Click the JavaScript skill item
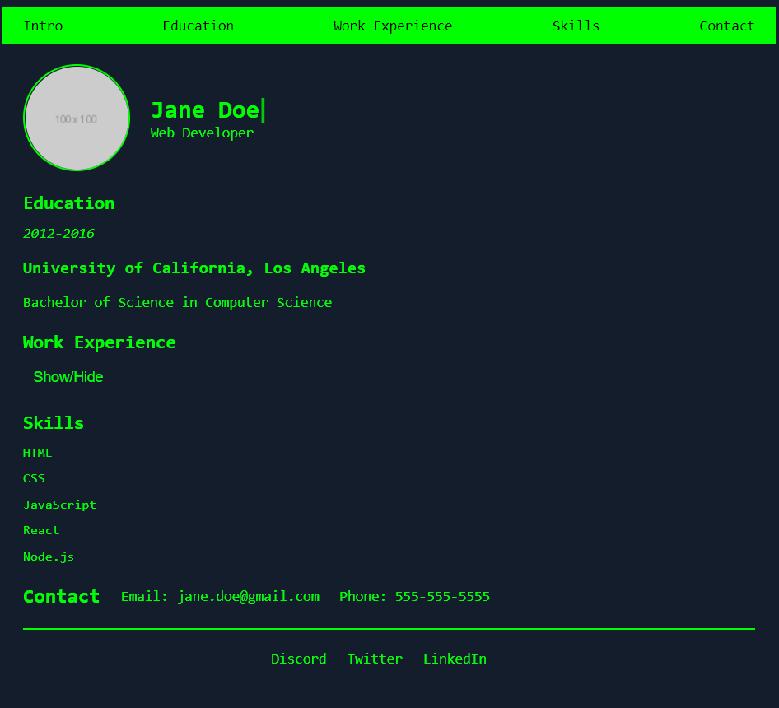The width and height of the screenshot is (779, 708). (x=59, y=504)
